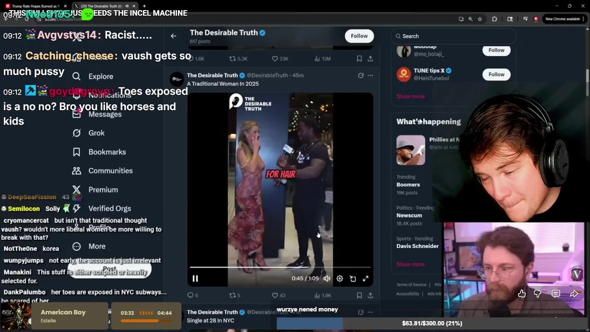Viewport: 590px width, 332px height.
Task: Open Chrome extensions puzzle icon
Action: tap(495, 19)
